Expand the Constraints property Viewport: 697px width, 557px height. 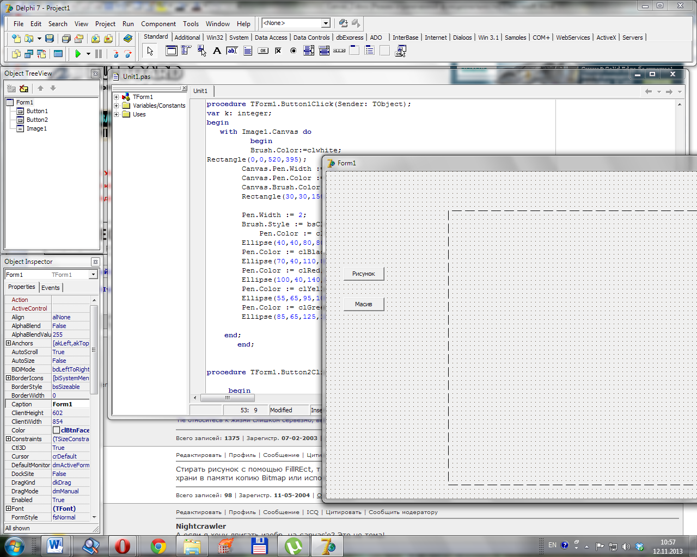pyautogui.click(x=8, y=439)
